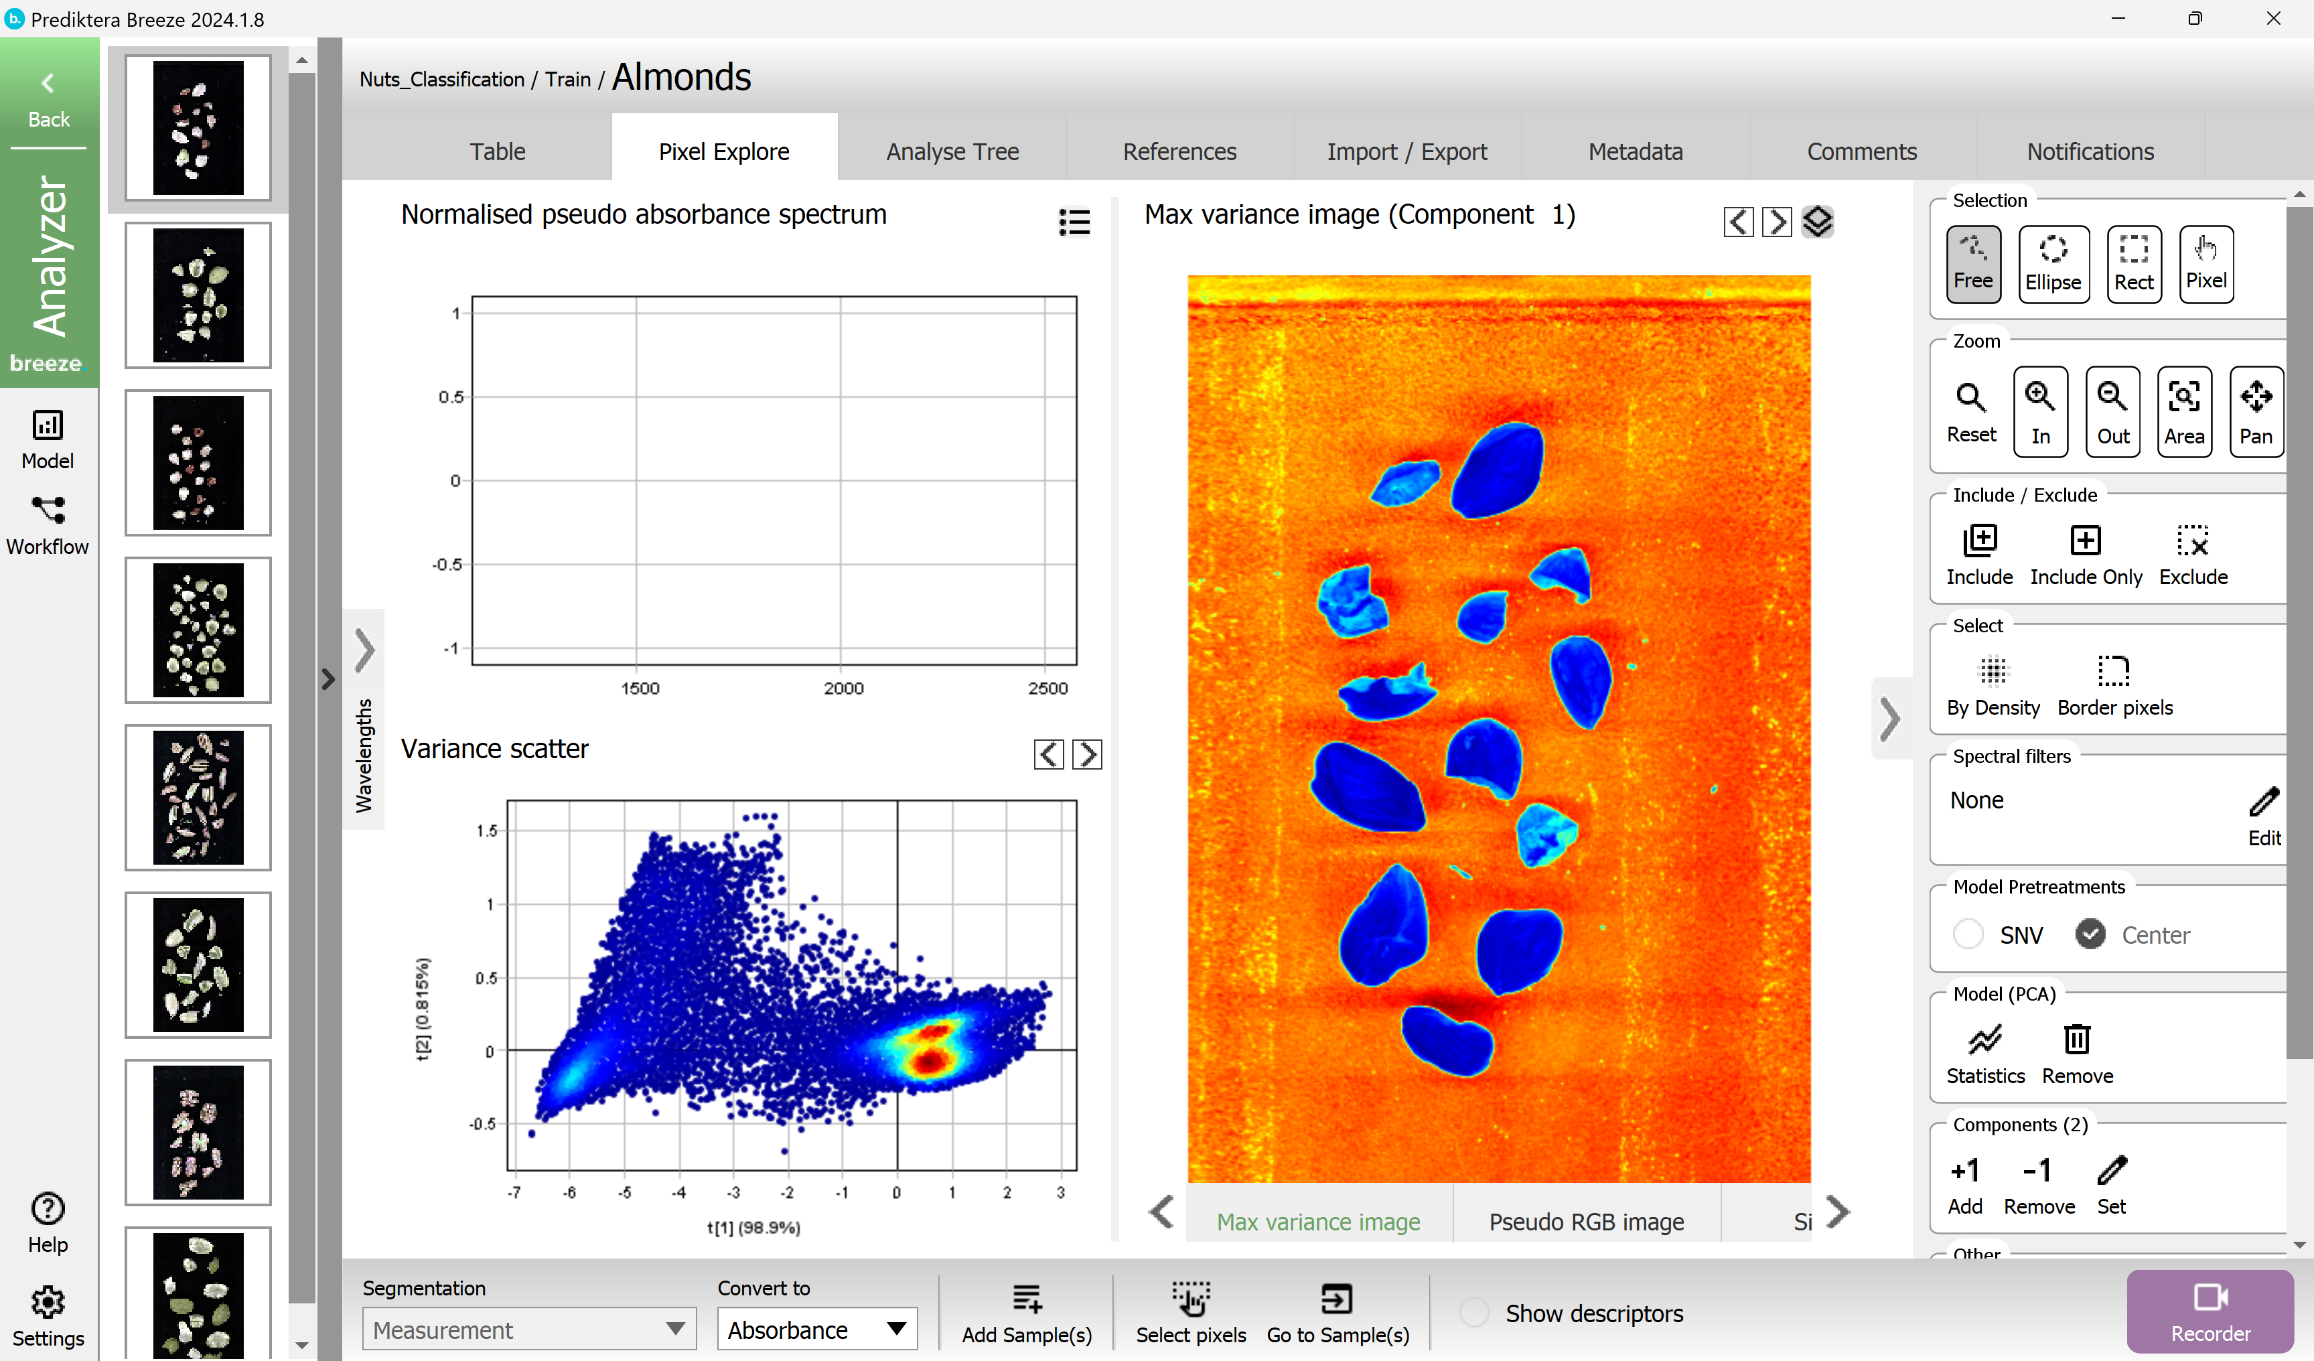Open the Pseudo RGB image view
This screenshot has height=1361, width=2314.
[1586, 1222]
